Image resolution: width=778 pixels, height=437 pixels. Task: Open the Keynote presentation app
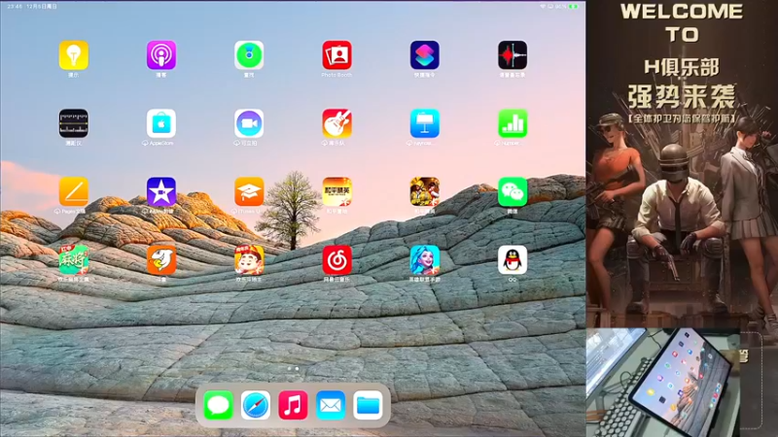pos(425,123)
